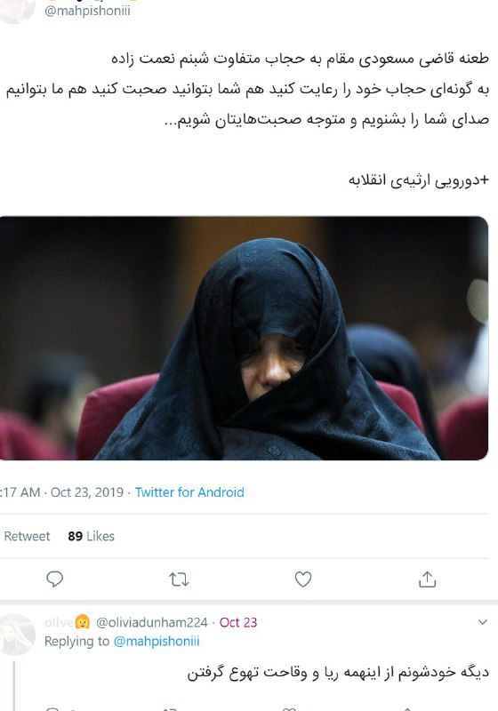498x711 pixels.
Task: View the 89 Likes list
Action: click(x=92, y=536)
